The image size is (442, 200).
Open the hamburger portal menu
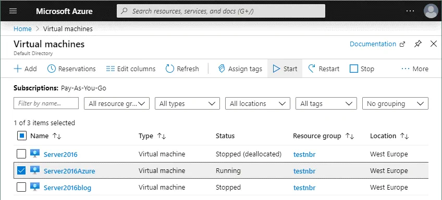13,11
